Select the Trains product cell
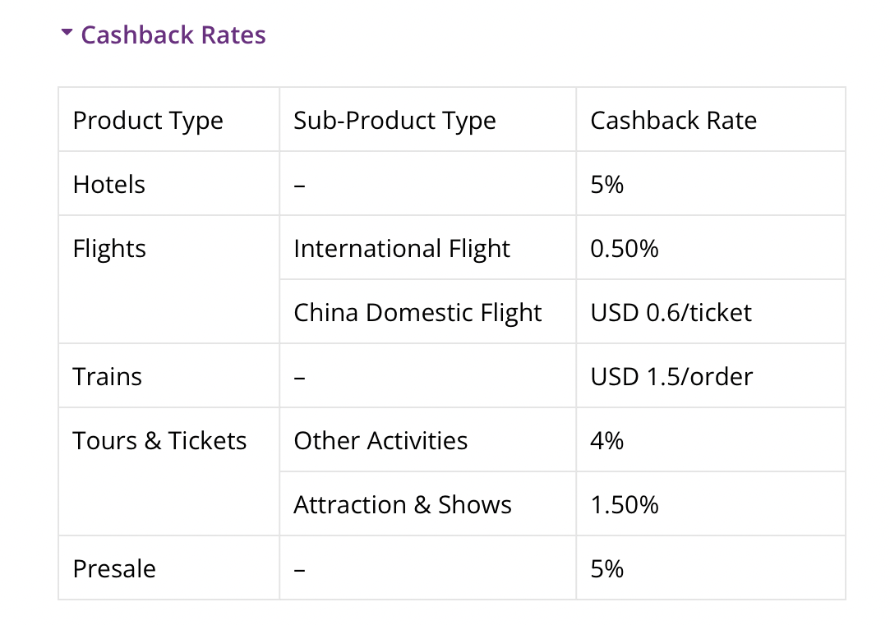 [108, 377]
